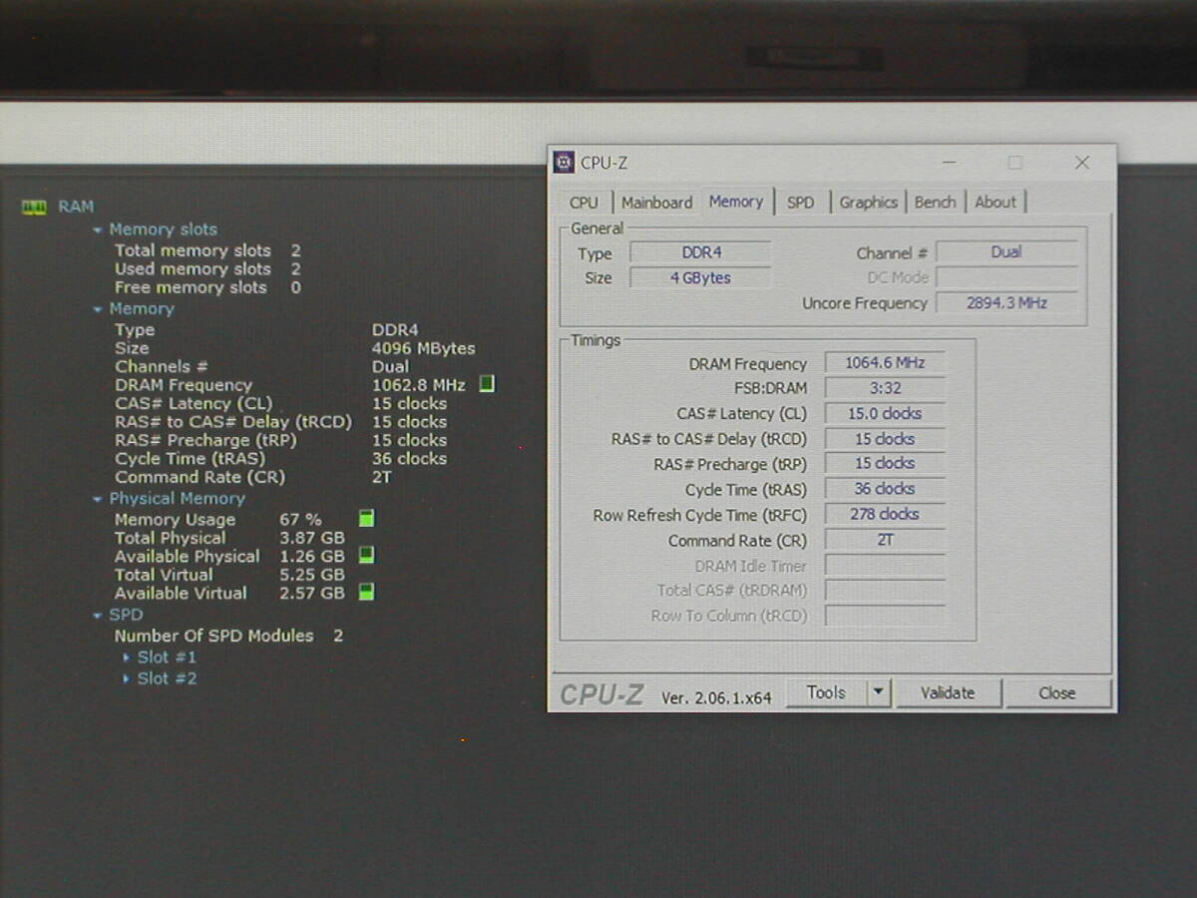Open the About tab
1197x898 pixels.
996,203
